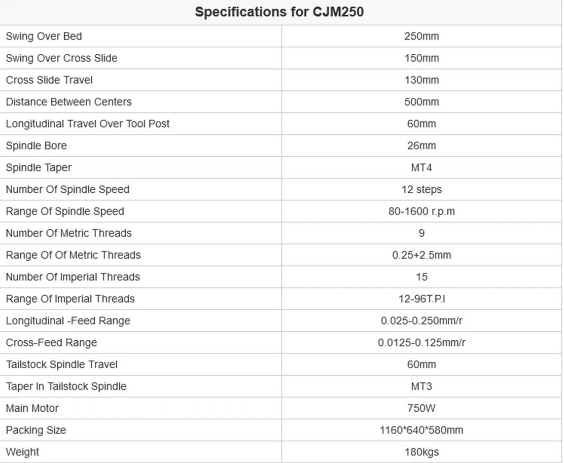Select Longitudinal Travel Over Tool Post label

[x=88, y=124]
